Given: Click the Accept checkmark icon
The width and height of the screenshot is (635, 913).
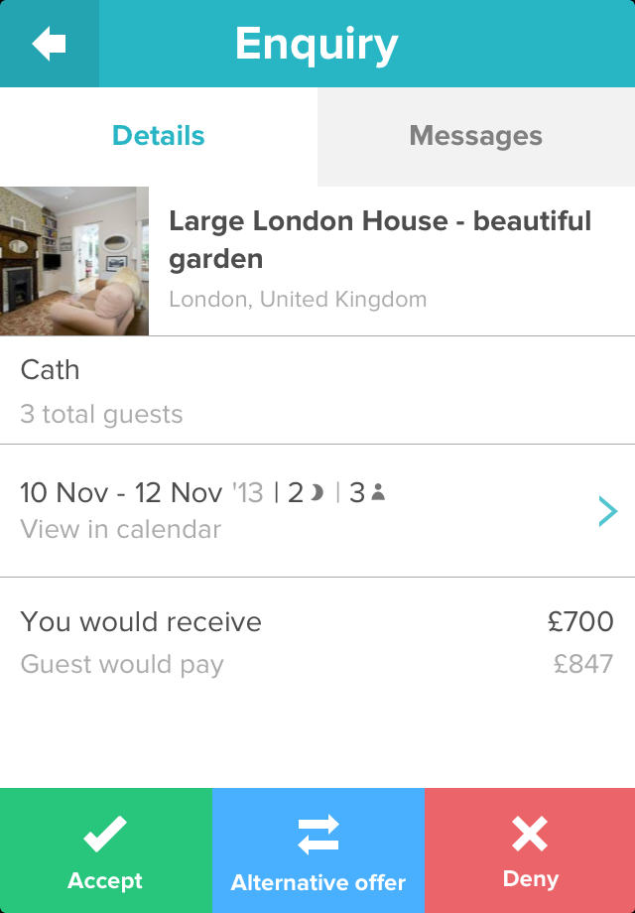Looking at the screenshot, I should click(105, 835).
